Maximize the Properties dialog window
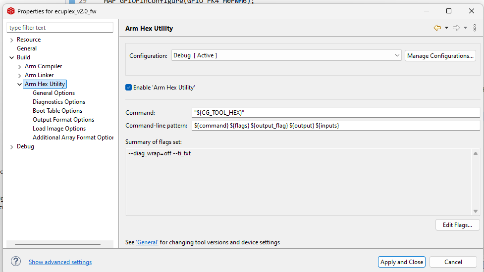The width and height of the screenshot is (484, 272). [449, 11]
